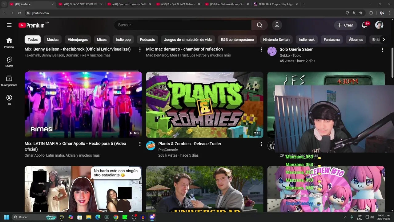Switch to EL LADO OSCURO browser tab

pos(80,4)
